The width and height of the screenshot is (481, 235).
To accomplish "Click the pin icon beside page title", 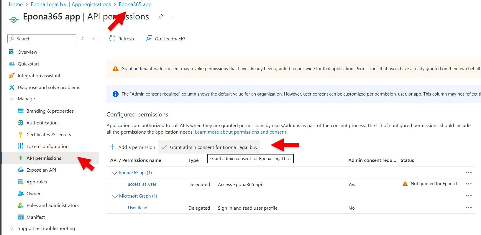I will coord(160,17).
